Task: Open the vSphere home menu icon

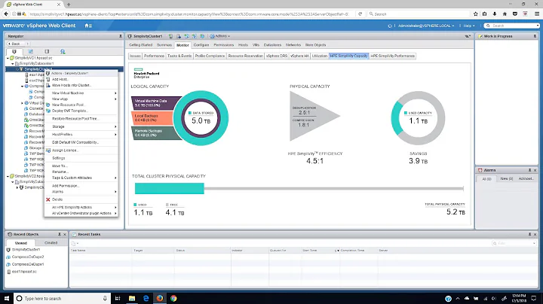Action: [88, 26]
